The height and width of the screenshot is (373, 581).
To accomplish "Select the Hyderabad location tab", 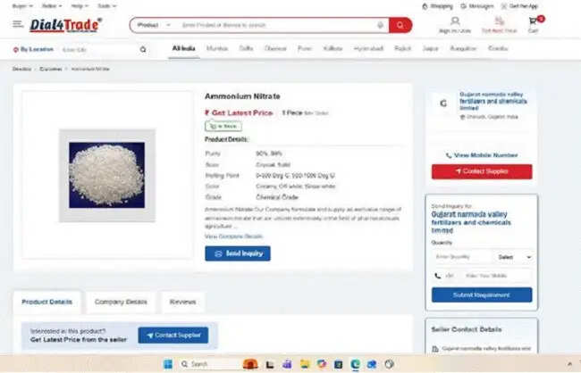I will click(368, 48).
